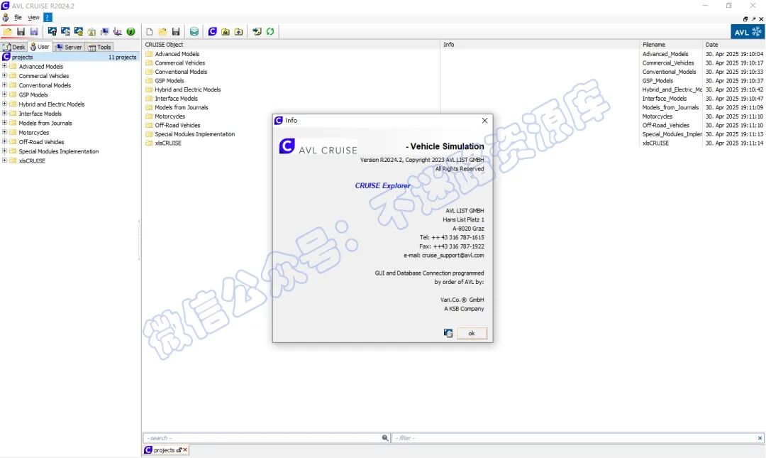766x458 pixels.
Task: Expand Motorcycles tree node
Action: pos(4,132)
